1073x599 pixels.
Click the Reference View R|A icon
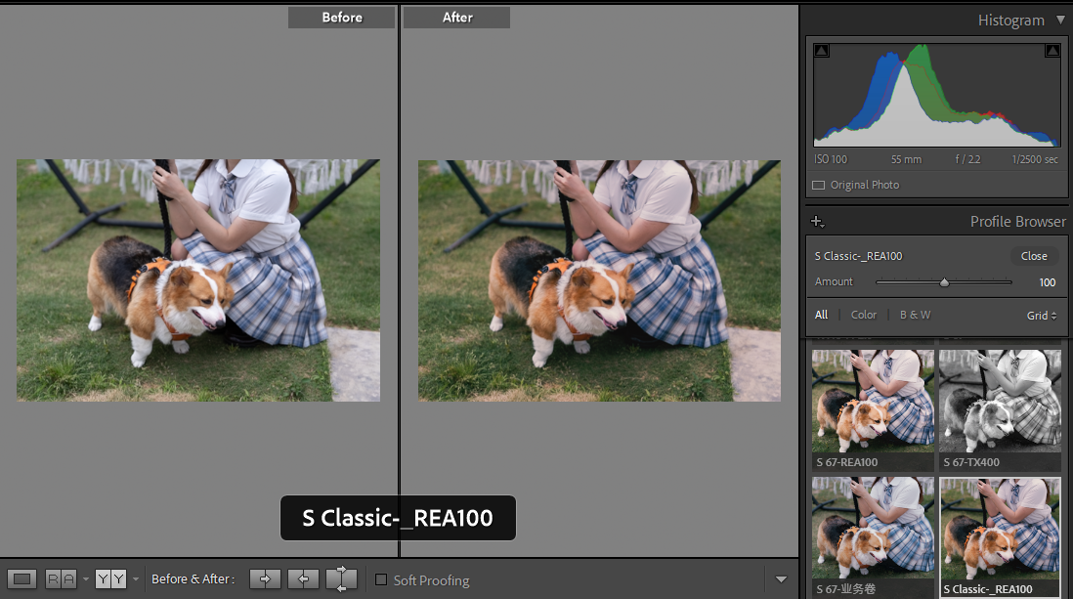(x=60, y=579)
